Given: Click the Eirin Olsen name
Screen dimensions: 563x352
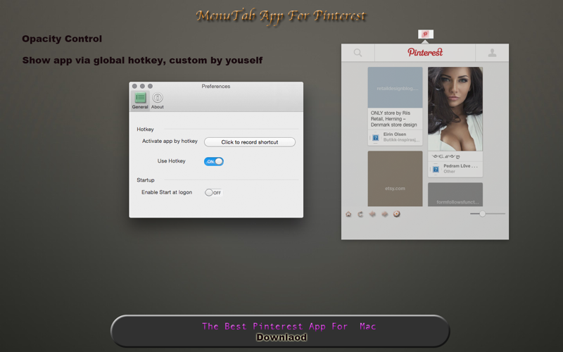Looking at the screenshot, I should click(x=395, y=134).
